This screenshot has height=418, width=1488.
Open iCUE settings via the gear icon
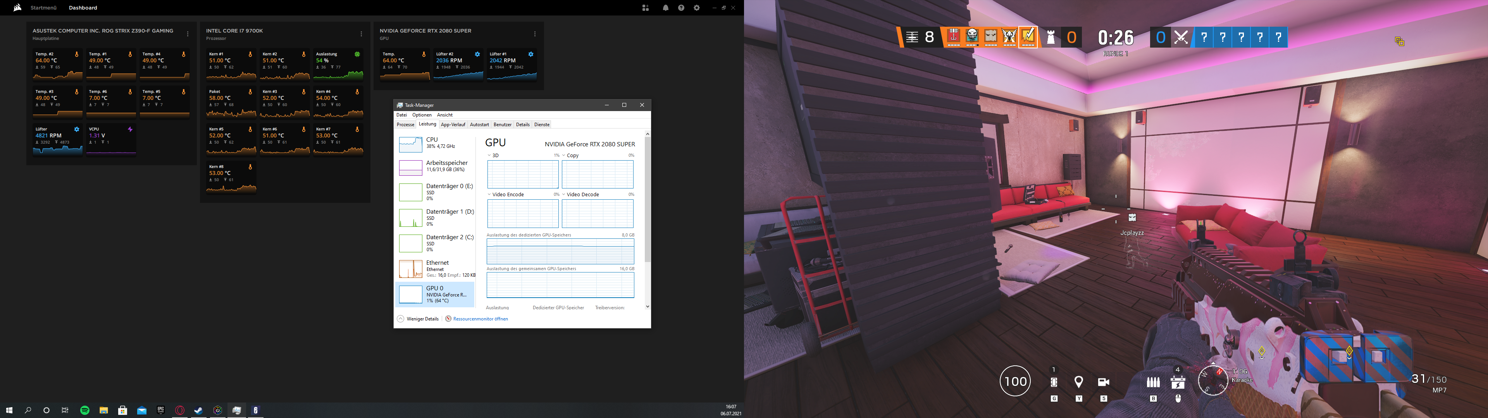(697, 8)
